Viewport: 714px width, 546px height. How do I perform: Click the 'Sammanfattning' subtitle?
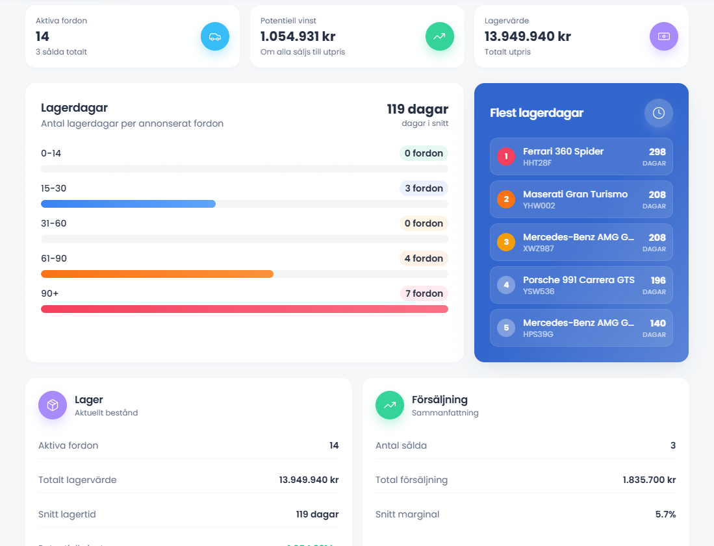[x=445, y=413]
